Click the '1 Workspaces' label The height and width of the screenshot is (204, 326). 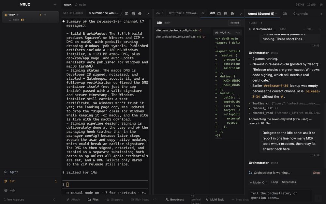pos(14,199)
